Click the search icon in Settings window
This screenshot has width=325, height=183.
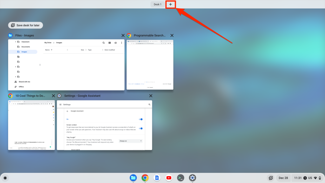click(x=149, y=105)
